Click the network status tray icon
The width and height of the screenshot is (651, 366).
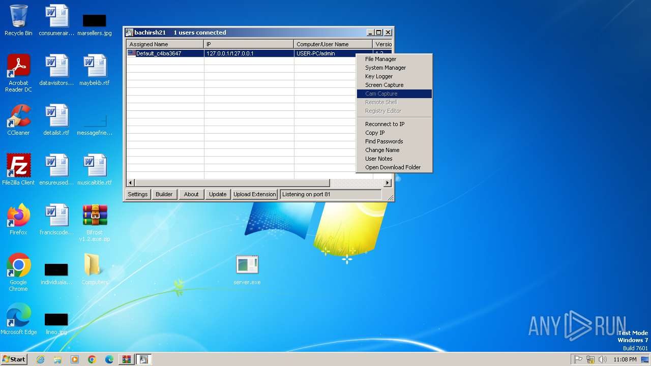(x=590, y=359)
